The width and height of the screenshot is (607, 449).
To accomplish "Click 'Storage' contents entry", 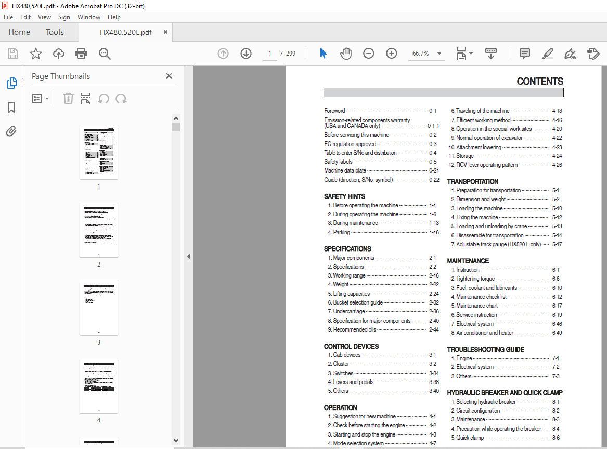I will pyautogui.click(x=465, y=156).
